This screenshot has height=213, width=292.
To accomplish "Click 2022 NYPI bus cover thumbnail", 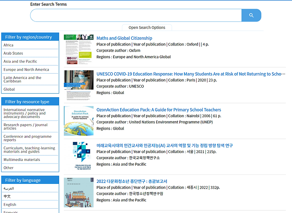I will coord(78,193).
